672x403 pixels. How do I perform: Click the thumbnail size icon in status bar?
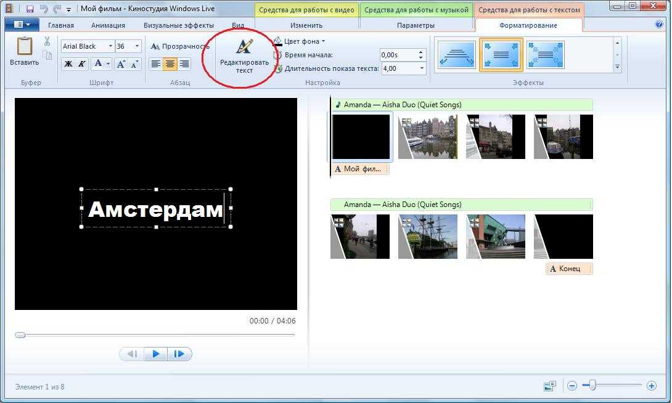(x=550, y=386)
